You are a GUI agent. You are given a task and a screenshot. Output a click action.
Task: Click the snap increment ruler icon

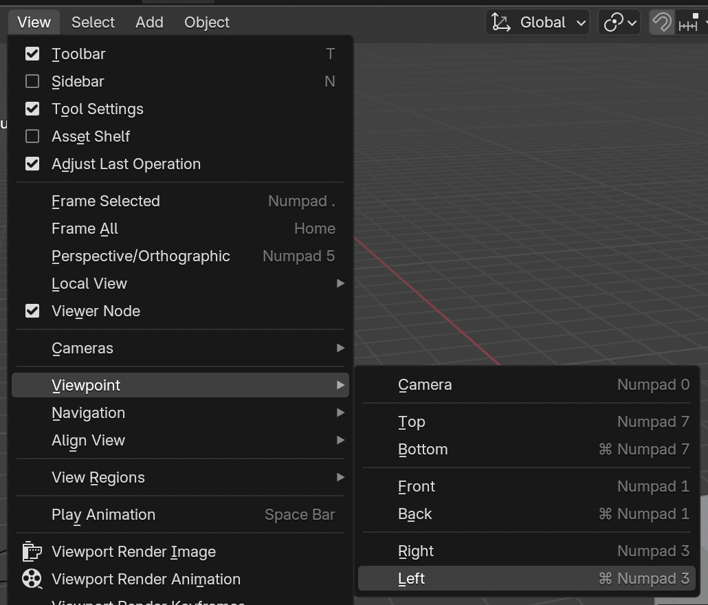click(689, 23)
